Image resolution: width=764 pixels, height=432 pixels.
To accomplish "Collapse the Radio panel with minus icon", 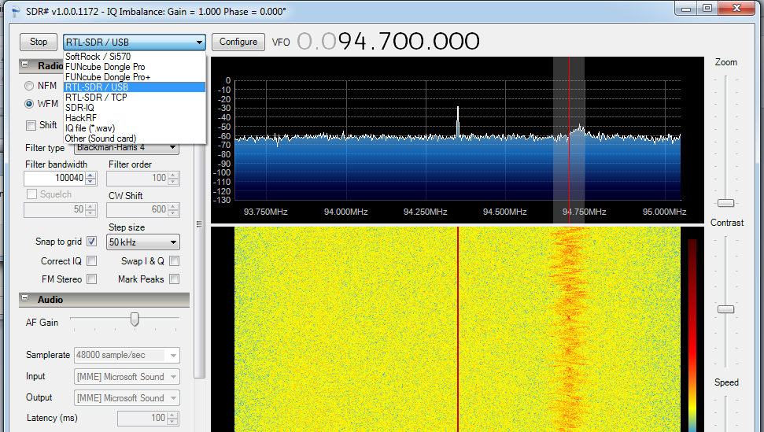I will point(25,65).
